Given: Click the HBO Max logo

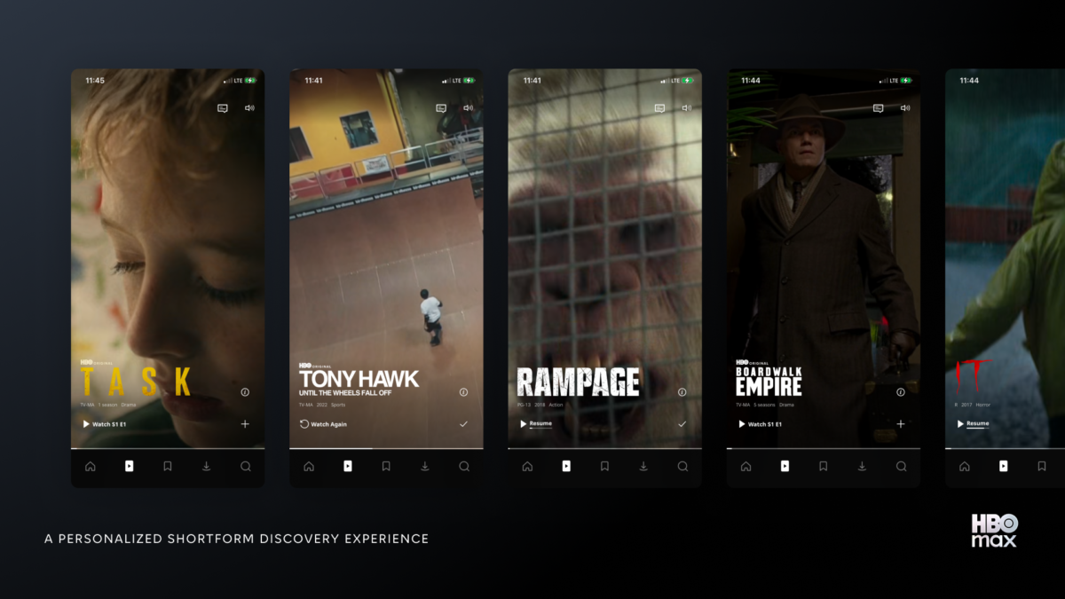Looking at the screenshot, I should point(994,530).
